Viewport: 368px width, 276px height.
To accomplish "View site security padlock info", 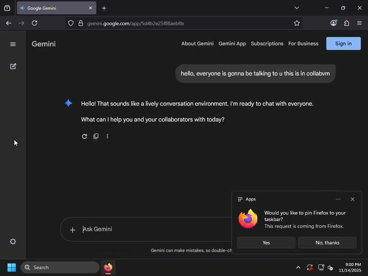I will (x=81, y=23).
